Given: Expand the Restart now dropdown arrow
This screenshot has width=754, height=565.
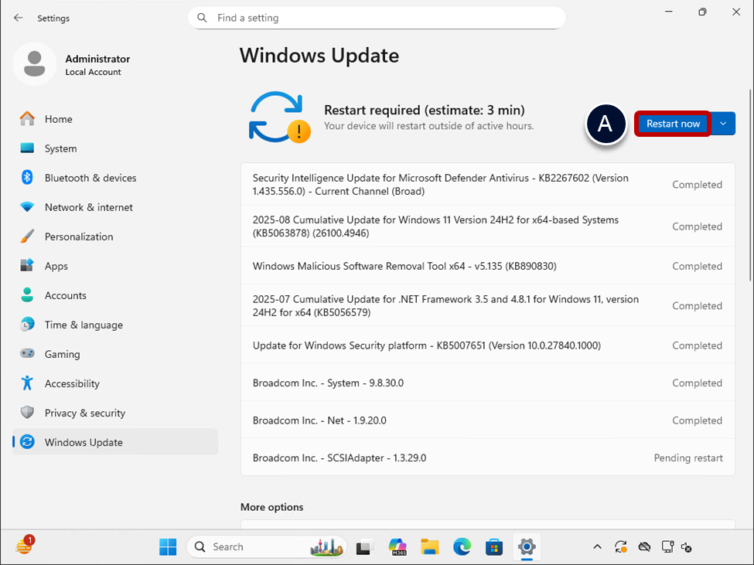Looking at the screenshot, I should 723,124.
